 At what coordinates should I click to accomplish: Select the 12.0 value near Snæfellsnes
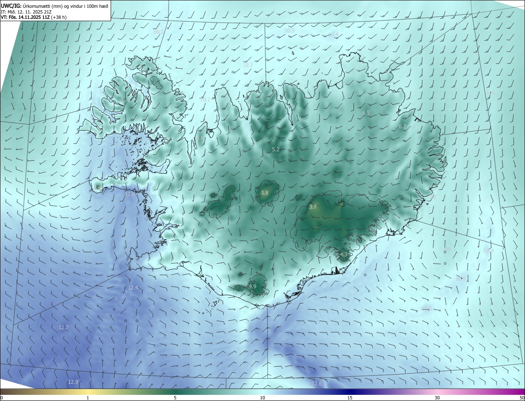130,194
